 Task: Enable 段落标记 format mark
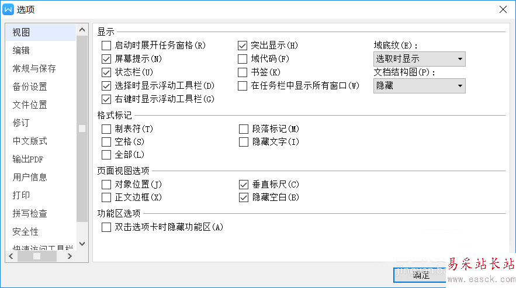pos(243,129)
